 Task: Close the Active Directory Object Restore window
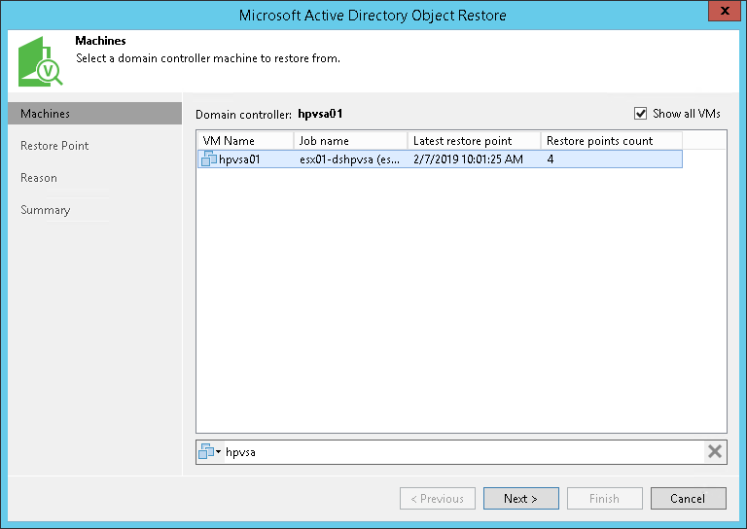pos(724,14)
